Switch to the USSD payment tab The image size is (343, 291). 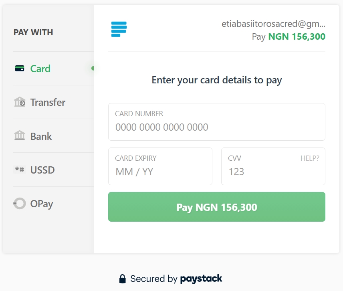(x=42, y=170)
